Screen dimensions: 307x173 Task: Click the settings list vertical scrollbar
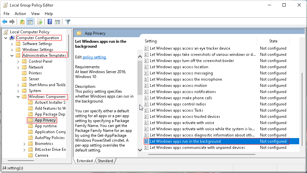point(302,109)
